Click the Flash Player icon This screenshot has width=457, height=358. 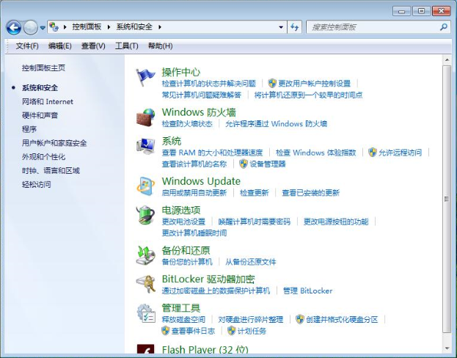tap(145, 349)
